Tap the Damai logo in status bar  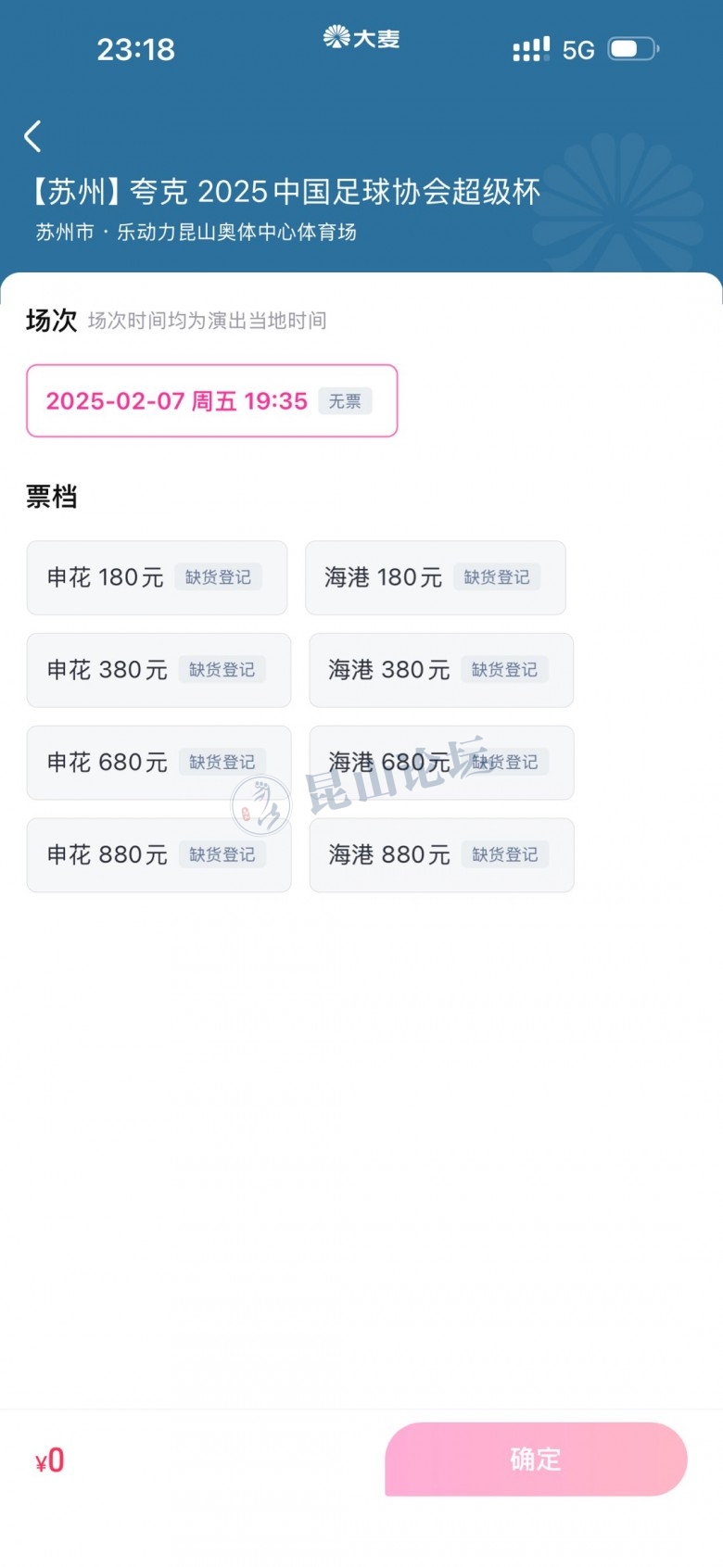pos(361,38)
